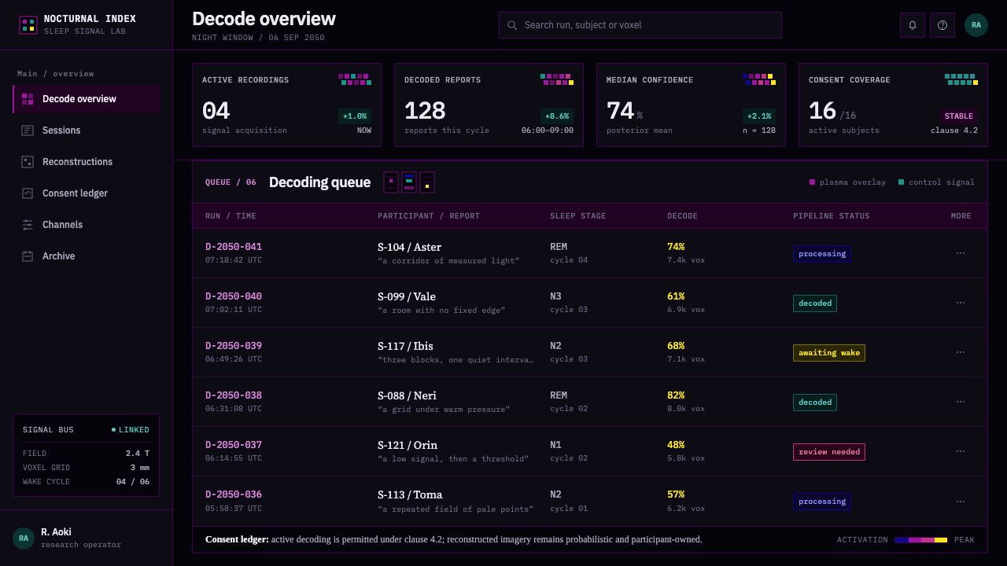Screen dimensions: 1007x566
Task: Select participant S-113 / Toma
Action: coord(410,494)
